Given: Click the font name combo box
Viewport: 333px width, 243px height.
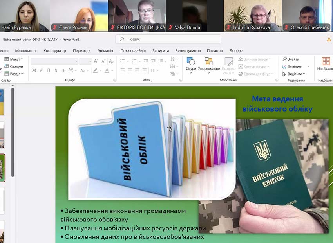Looking at the screenshot, I should pyautogui.click(x=54, y=61).
